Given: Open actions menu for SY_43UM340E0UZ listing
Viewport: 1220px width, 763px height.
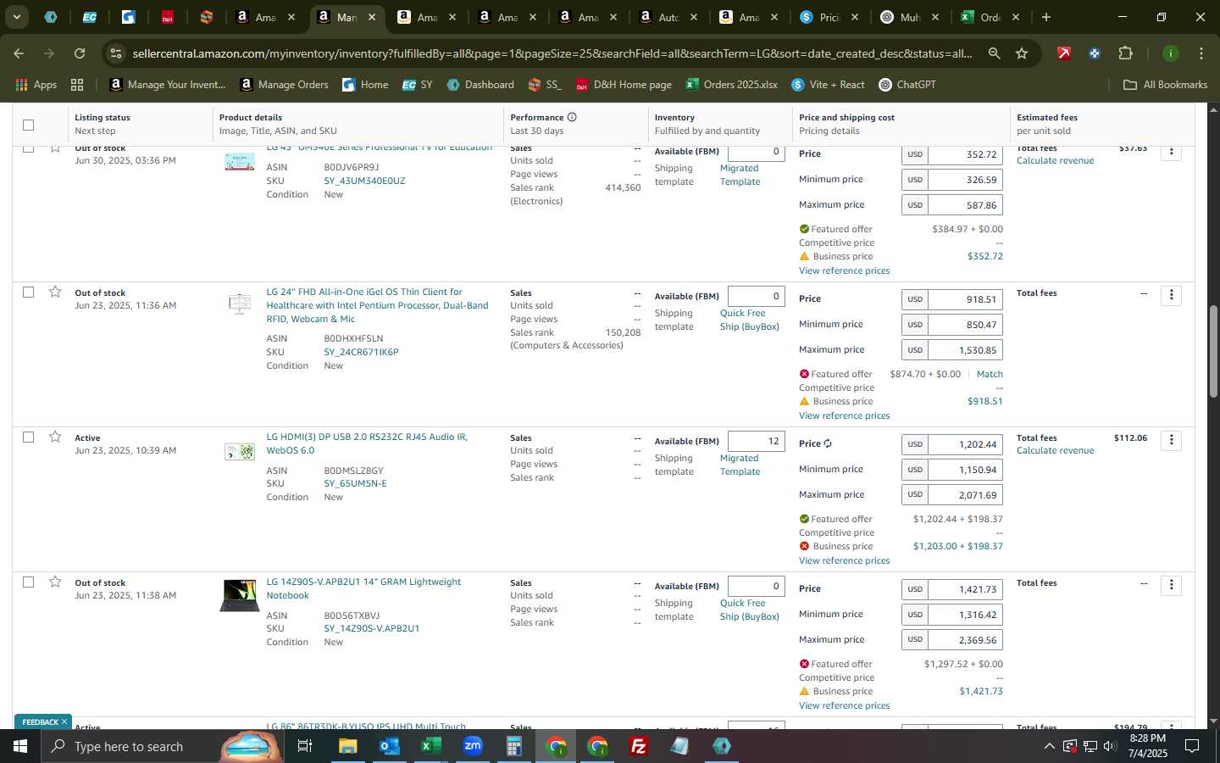Looking at the screenshot, I should 1171,152.
